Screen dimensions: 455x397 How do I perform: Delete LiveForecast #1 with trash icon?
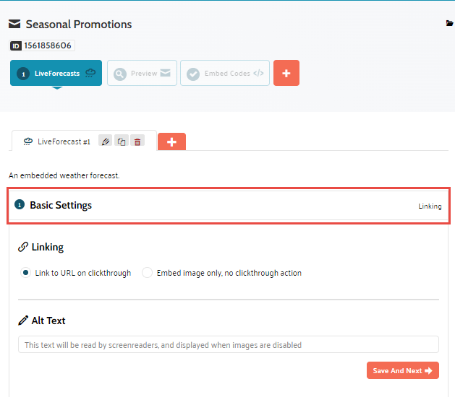click(137, 141)
